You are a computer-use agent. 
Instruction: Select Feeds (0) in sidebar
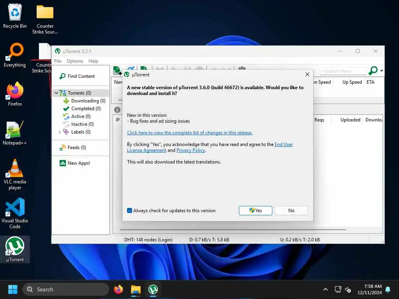(x=77, y=148)
